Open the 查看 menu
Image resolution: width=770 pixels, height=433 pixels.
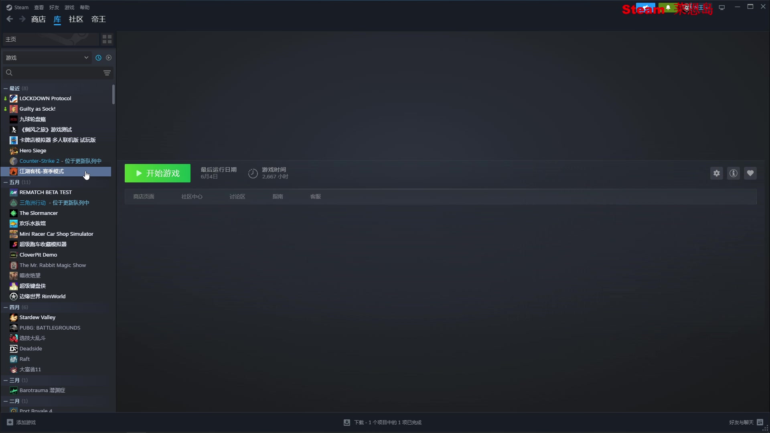[39, 7]
